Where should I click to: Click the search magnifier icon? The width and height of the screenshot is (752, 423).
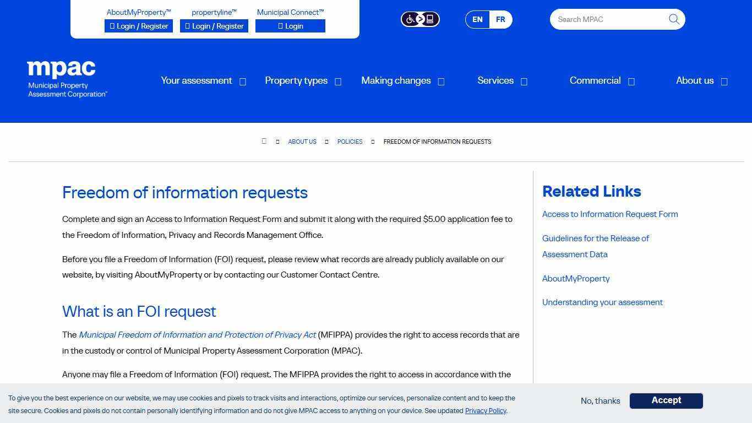click(x=673, y=19)
